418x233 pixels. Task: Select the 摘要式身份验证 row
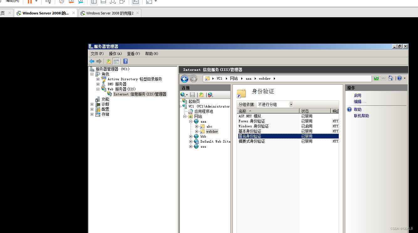coord(288,141)
